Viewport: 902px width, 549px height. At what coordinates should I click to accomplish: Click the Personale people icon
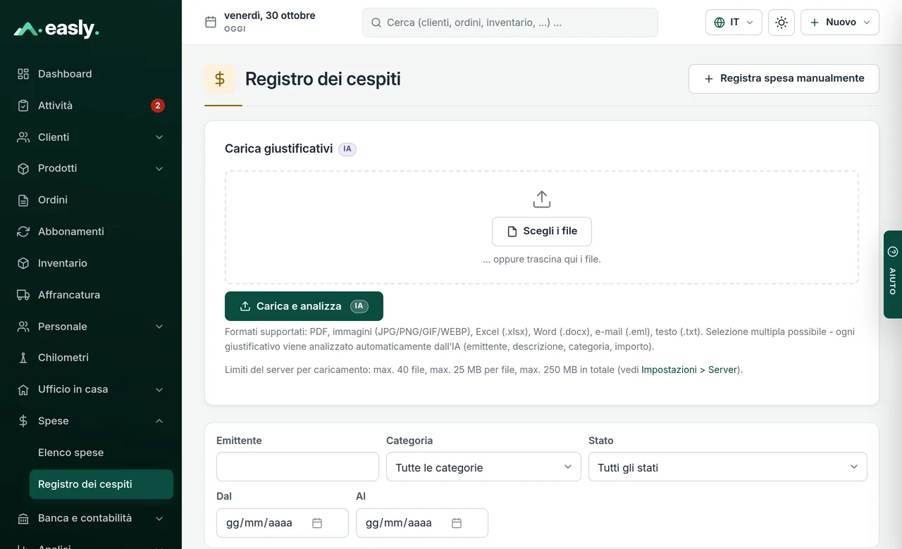click(23, 327)
